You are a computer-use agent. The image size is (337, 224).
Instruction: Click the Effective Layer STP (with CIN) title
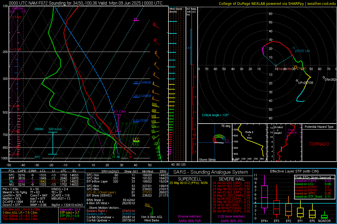click(x=294, y=171)
